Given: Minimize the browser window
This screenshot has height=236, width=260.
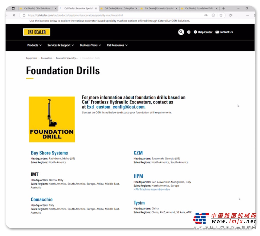Looking at the screenshot, I should click(238, 8).
